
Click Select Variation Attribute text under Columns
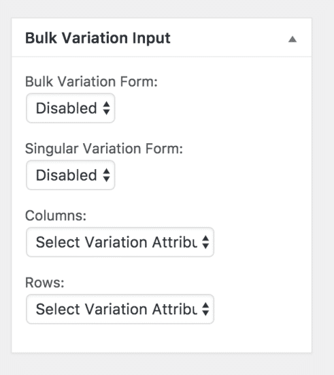click(x=116, y=242)
